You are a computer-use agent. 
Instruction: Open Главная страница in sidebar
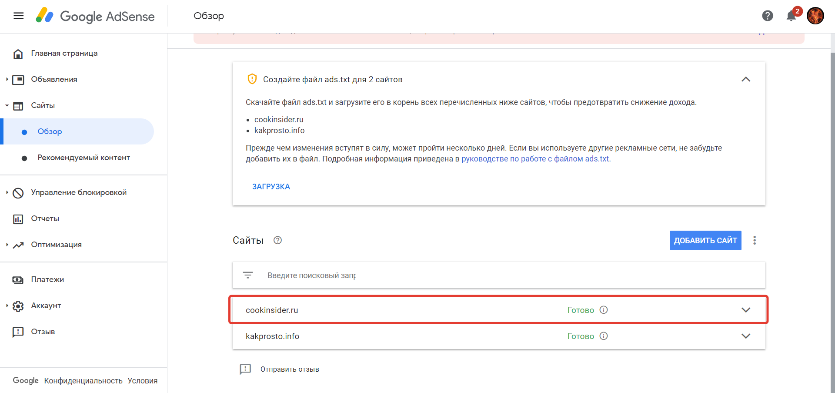64,53
